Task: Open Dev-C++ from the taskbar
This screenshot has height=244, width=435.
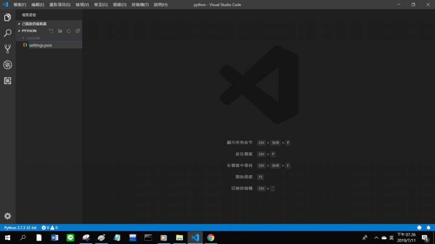Action: [x=133, y=238]
